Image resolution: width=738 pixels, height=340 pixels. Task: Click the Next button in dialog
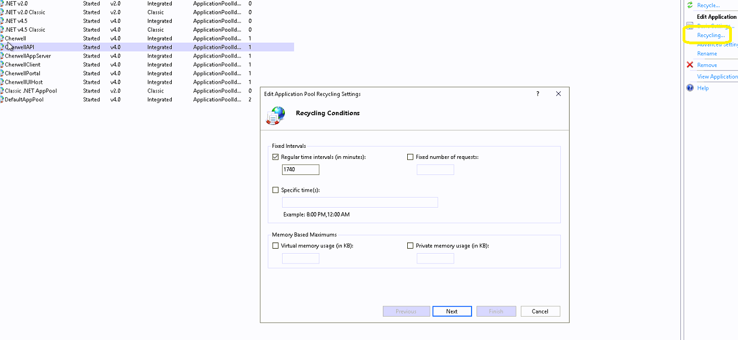click(x=452, y=311)
